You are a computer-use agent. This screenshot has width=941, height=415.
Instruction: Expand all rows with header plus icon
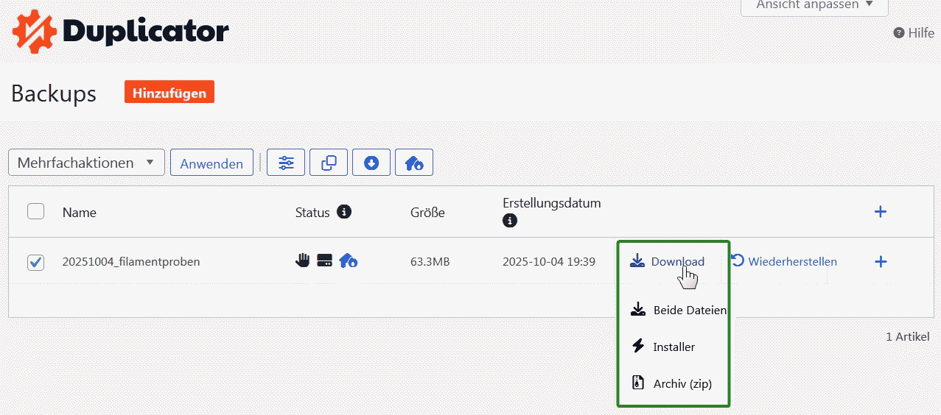pos(880,212)
